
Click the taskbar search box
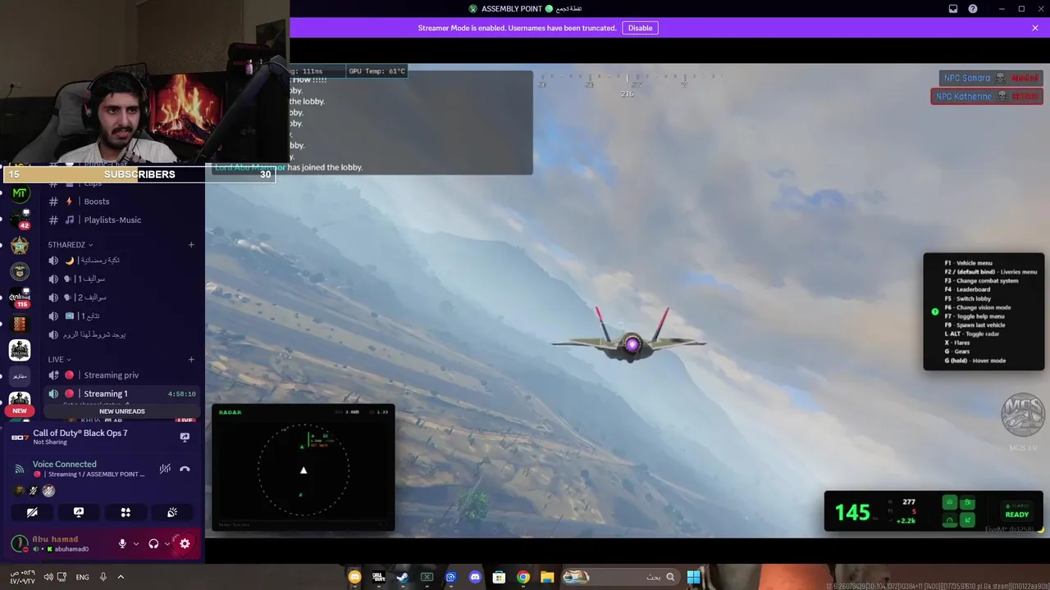coord(620,577)
